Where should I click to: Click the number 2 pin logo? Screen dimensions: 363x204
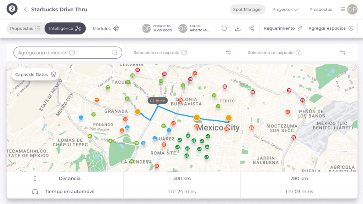12,10
